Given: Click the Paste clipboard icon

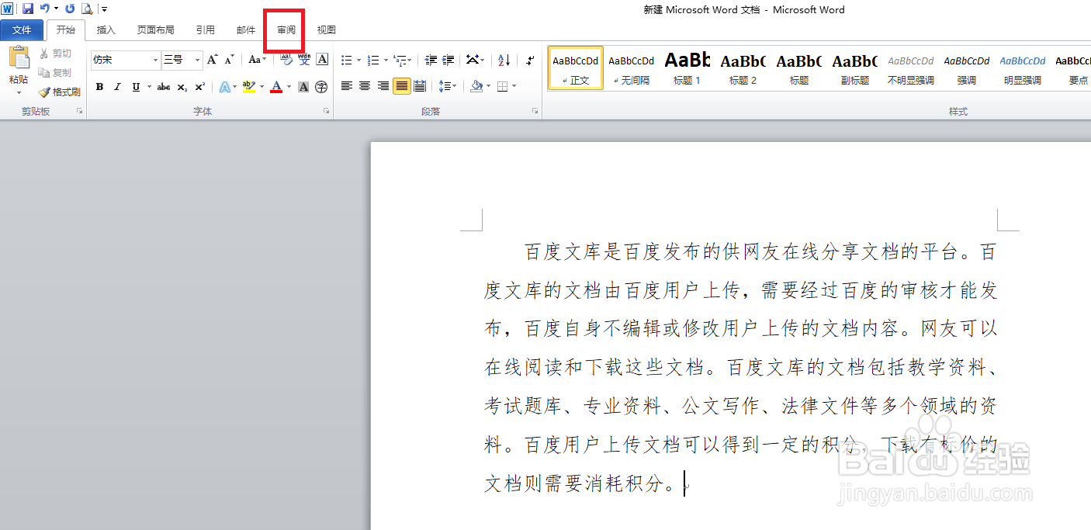Looking at the screenshot, I should pos(19,59).
